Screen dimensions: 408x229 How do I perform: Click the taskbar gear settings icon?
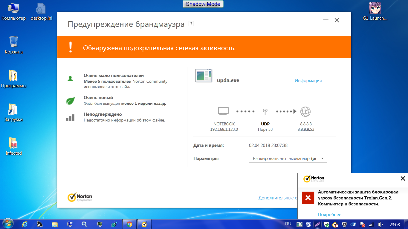pyautogui.click(x=84, y=224)
